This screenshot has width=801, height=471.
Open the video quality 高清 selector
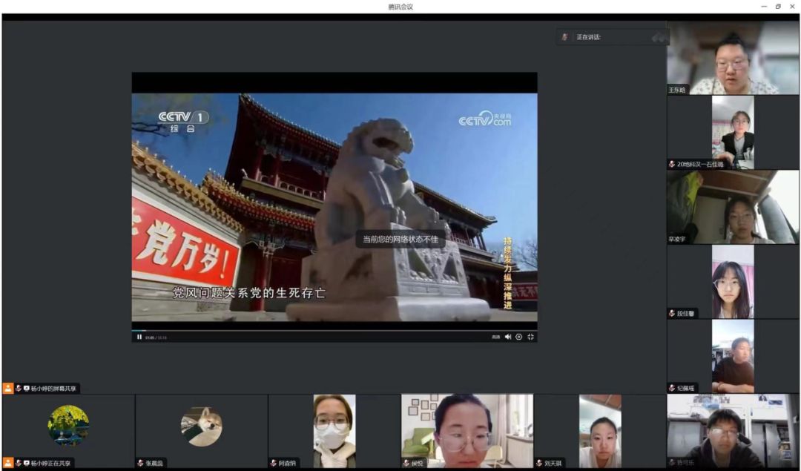pos(495,337)
